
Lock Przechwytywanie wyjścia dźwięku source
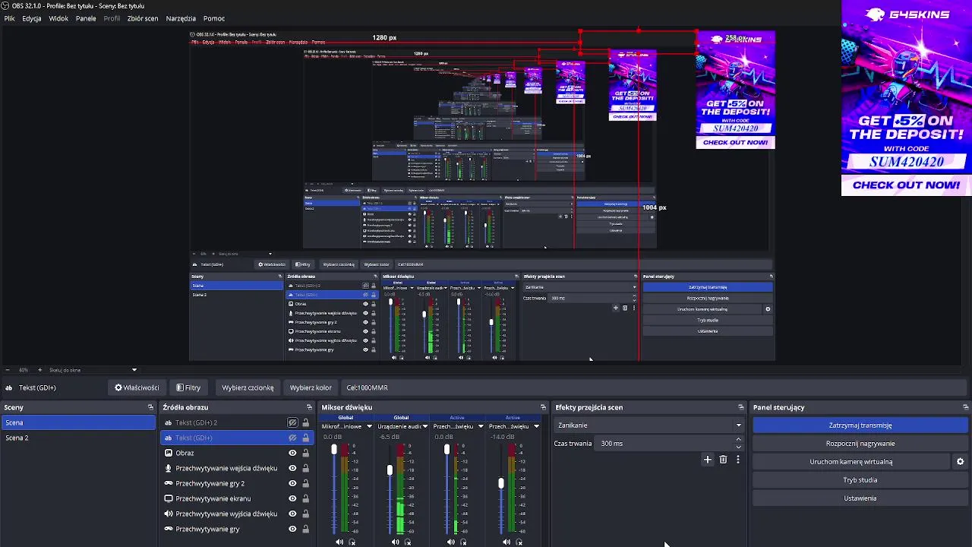pos(305,514)
